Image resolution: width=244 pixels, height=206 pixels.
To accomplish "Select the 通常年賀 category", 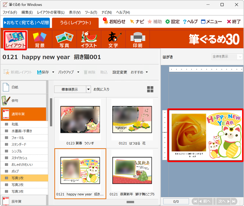I will click(24, 114).
